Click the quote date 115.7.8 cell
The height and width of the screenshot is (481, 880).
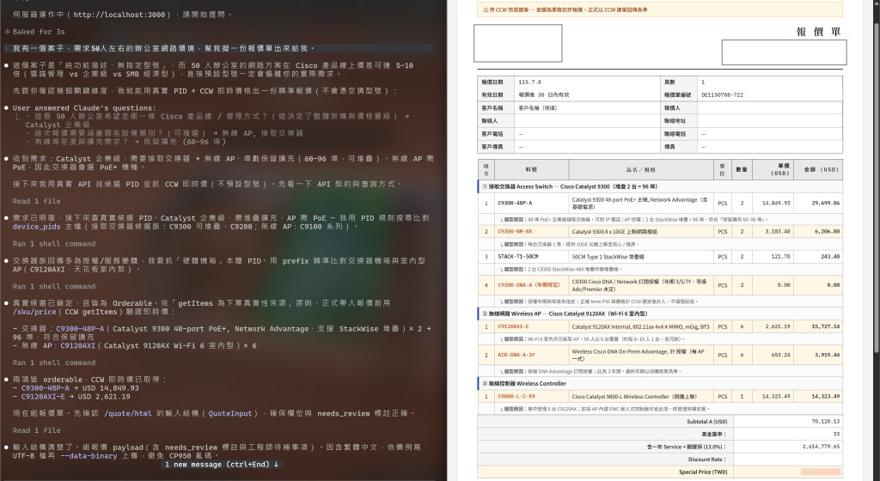[x=587, y=82]
